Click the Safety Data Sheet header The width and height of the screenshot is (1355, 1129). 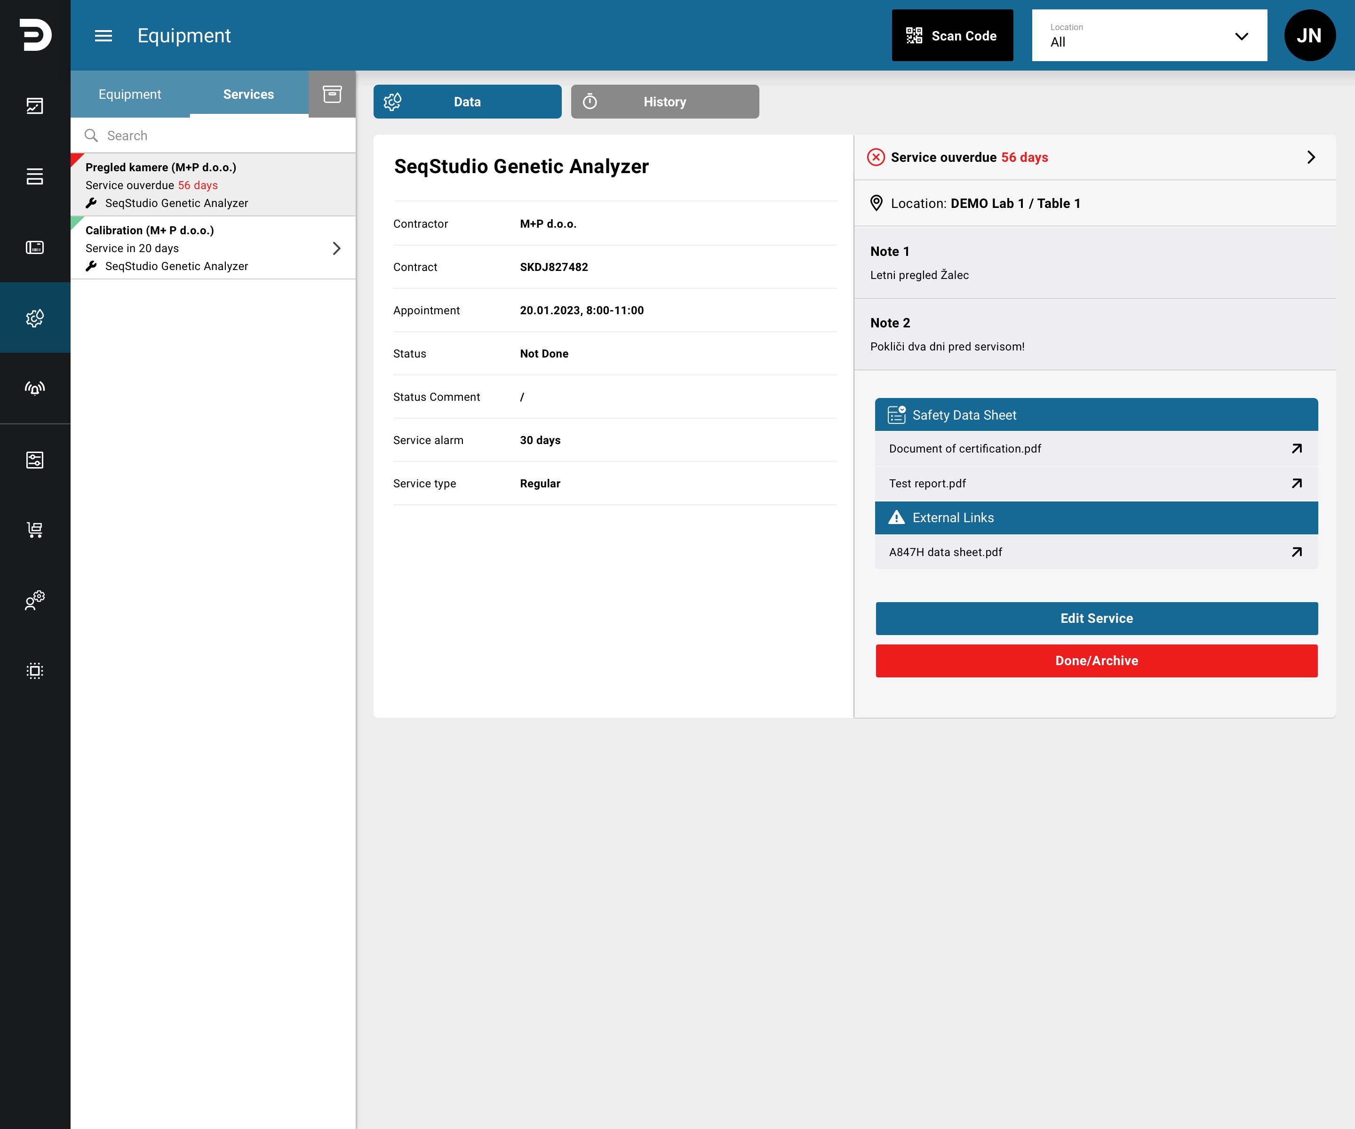[1096, 415]
